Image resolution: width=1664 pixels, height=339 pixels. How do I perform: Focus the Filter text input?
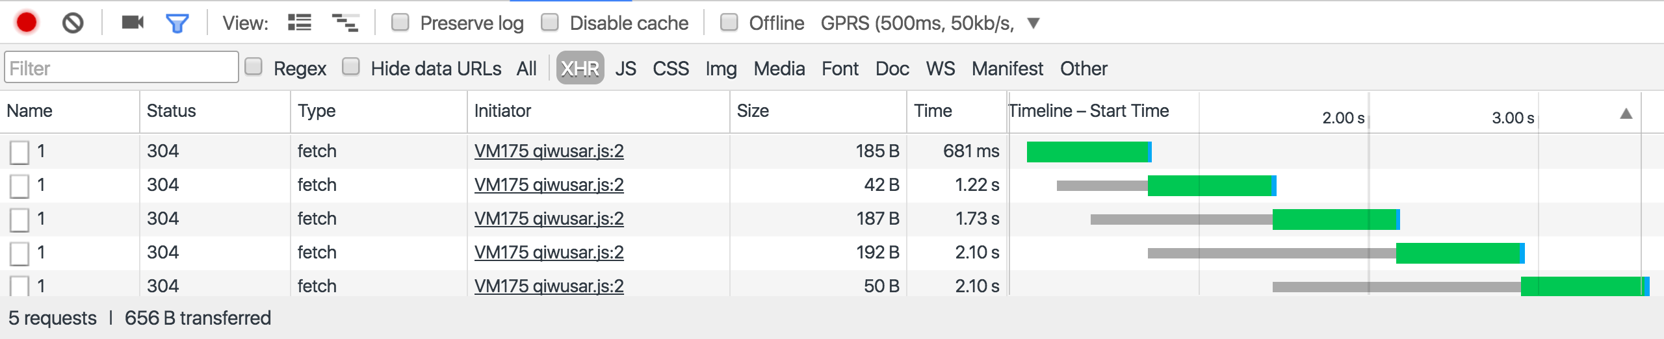pyautogui.click(x=122, y=68)
